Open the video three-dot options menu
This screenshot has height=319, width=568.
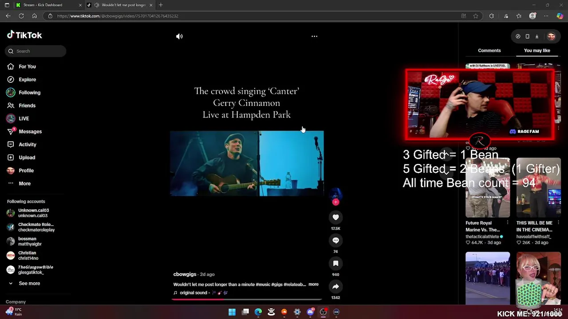[314, 36]
